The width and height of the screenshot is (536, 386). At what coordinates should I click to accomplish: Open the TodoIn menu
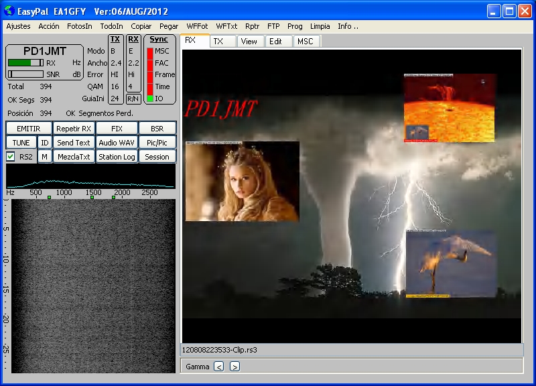111,26
